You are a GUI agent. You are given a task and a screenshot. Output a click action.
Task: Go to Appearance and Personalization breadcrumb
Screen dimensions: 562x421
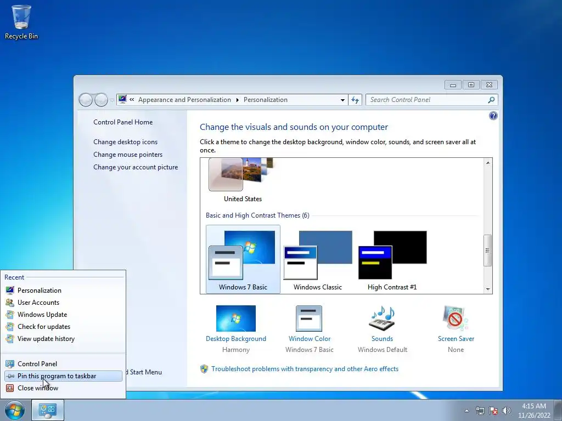(x=184, y=100)
